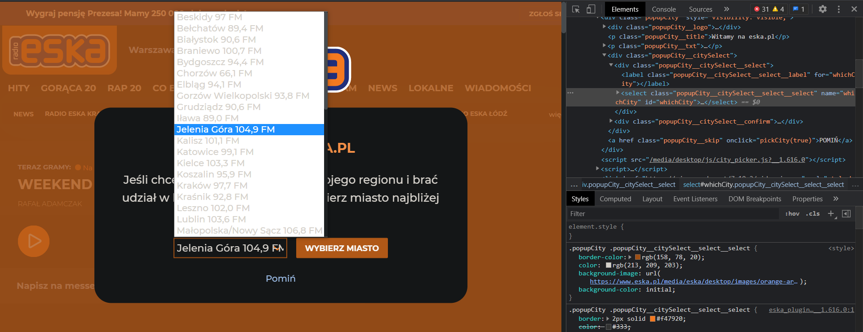Click the blue issues count badge
The height and width of the screenshot is (332, 863).
click(x=799, y=9)
